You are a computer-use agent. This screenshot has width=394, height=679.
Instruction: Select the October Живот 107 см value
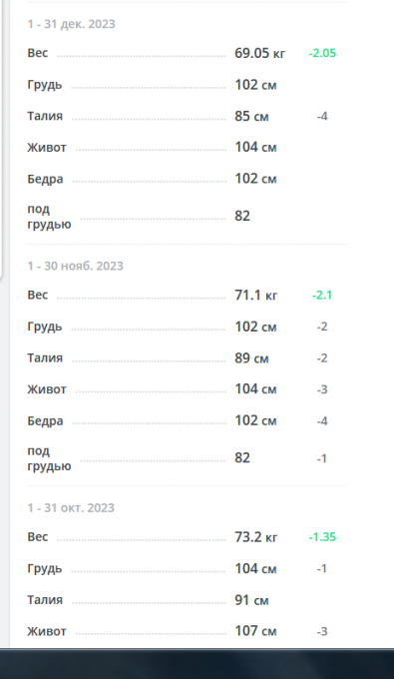pos(255,631)
